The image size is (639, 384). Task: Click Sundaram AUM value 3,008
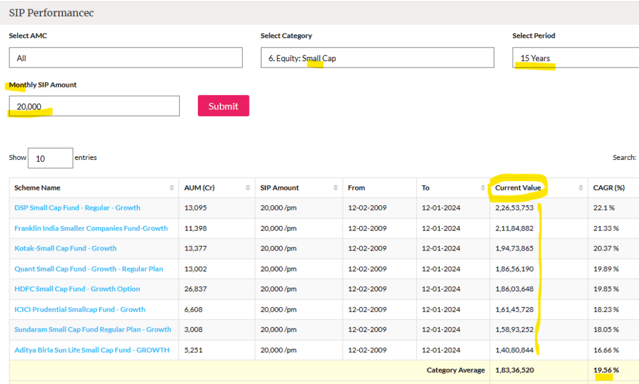193,330
